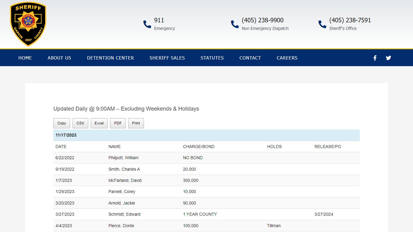Open the Facebook page icon

(x=375, y=58)
